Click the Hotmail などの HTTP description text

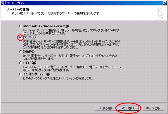[72, 69]
